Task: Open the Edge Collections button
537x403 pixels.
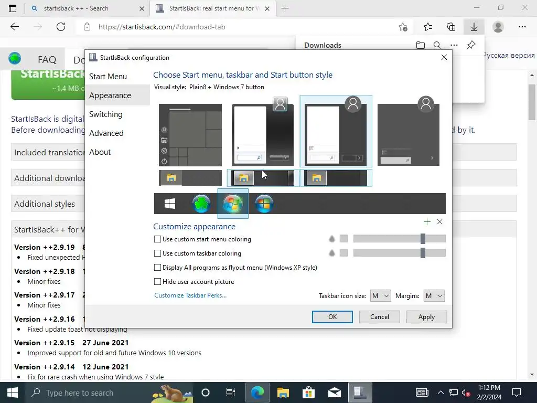Action: tap(451, 27)
